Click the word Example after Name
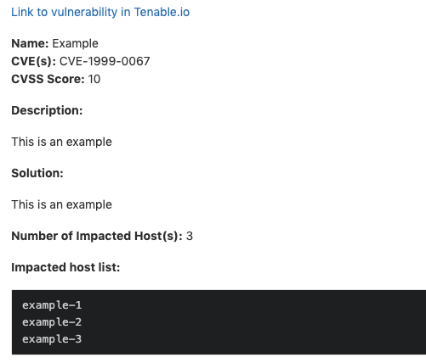426x363 pixels. pos(76,43)
